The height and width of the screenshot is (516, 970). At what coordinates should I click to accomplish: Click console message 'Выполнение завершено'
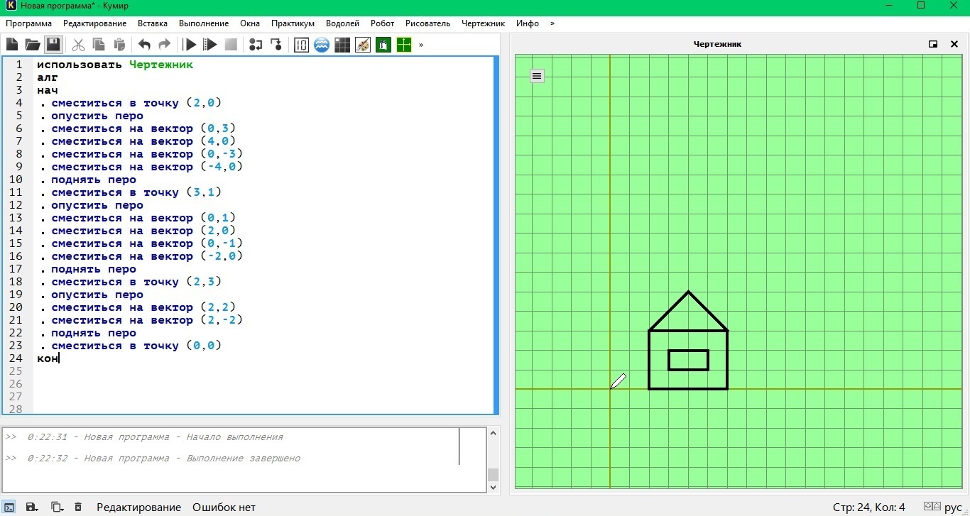(244, 459)
